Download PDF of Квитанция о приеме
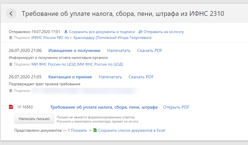This screenshot has height=145, width=248. click(141, 77)
